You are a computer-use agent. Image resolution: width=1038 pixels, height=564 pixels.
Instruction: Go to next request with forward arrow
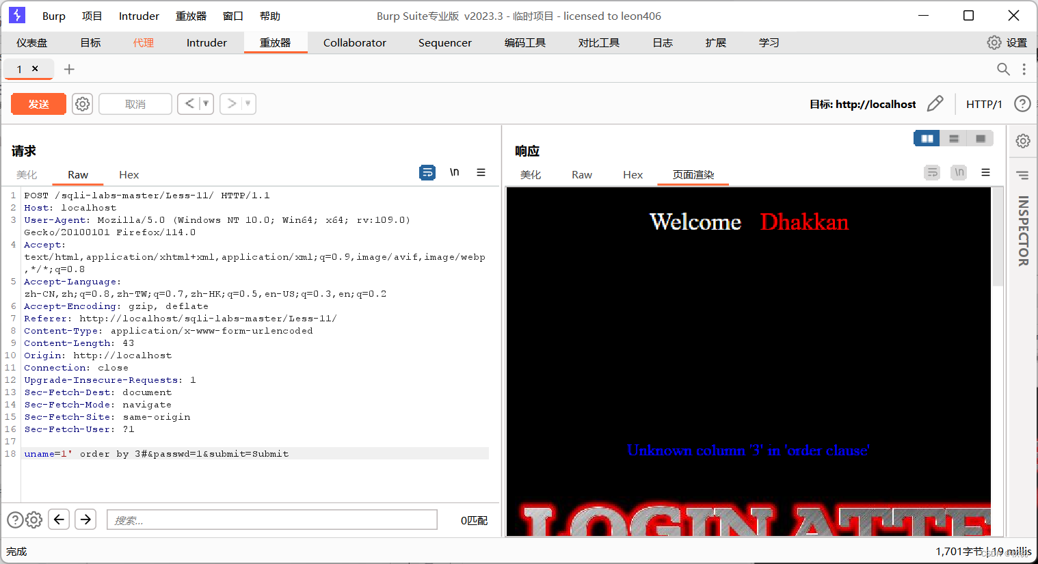point(232,104)
